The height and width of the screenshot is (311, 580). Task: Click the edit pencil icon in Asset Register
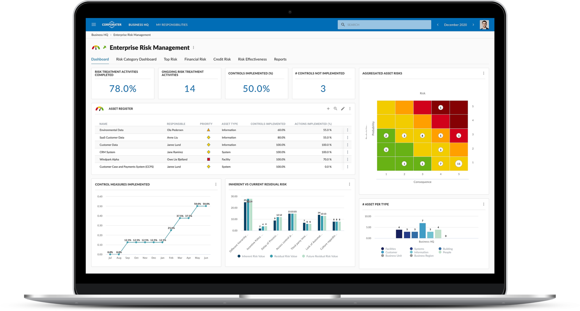pyautogui.click(x=342, y=109)
